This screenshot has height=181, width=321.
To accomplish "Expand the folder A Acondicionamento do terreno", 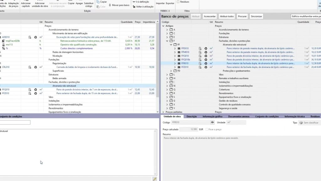I will point(167,30).
